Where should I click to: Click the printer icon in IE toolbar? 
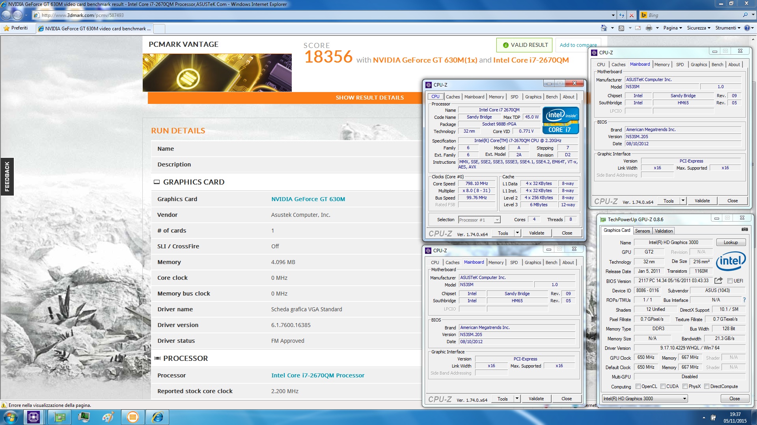tap(649, 28)
